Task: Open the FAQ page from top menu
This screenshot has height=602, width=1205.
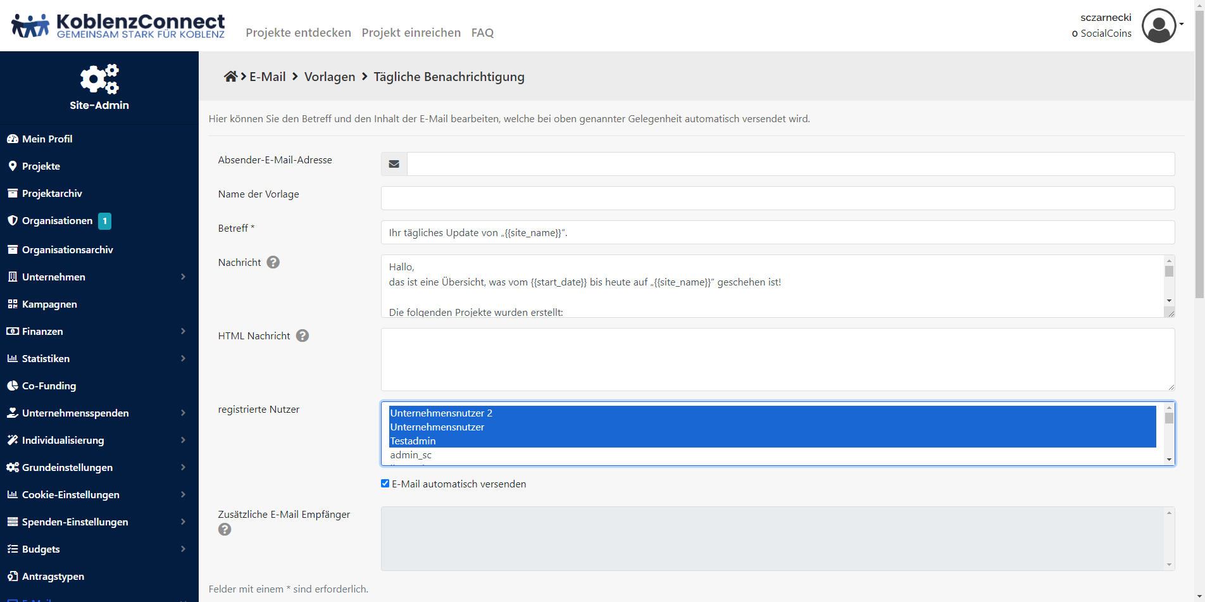Action: tap(482, 32)
